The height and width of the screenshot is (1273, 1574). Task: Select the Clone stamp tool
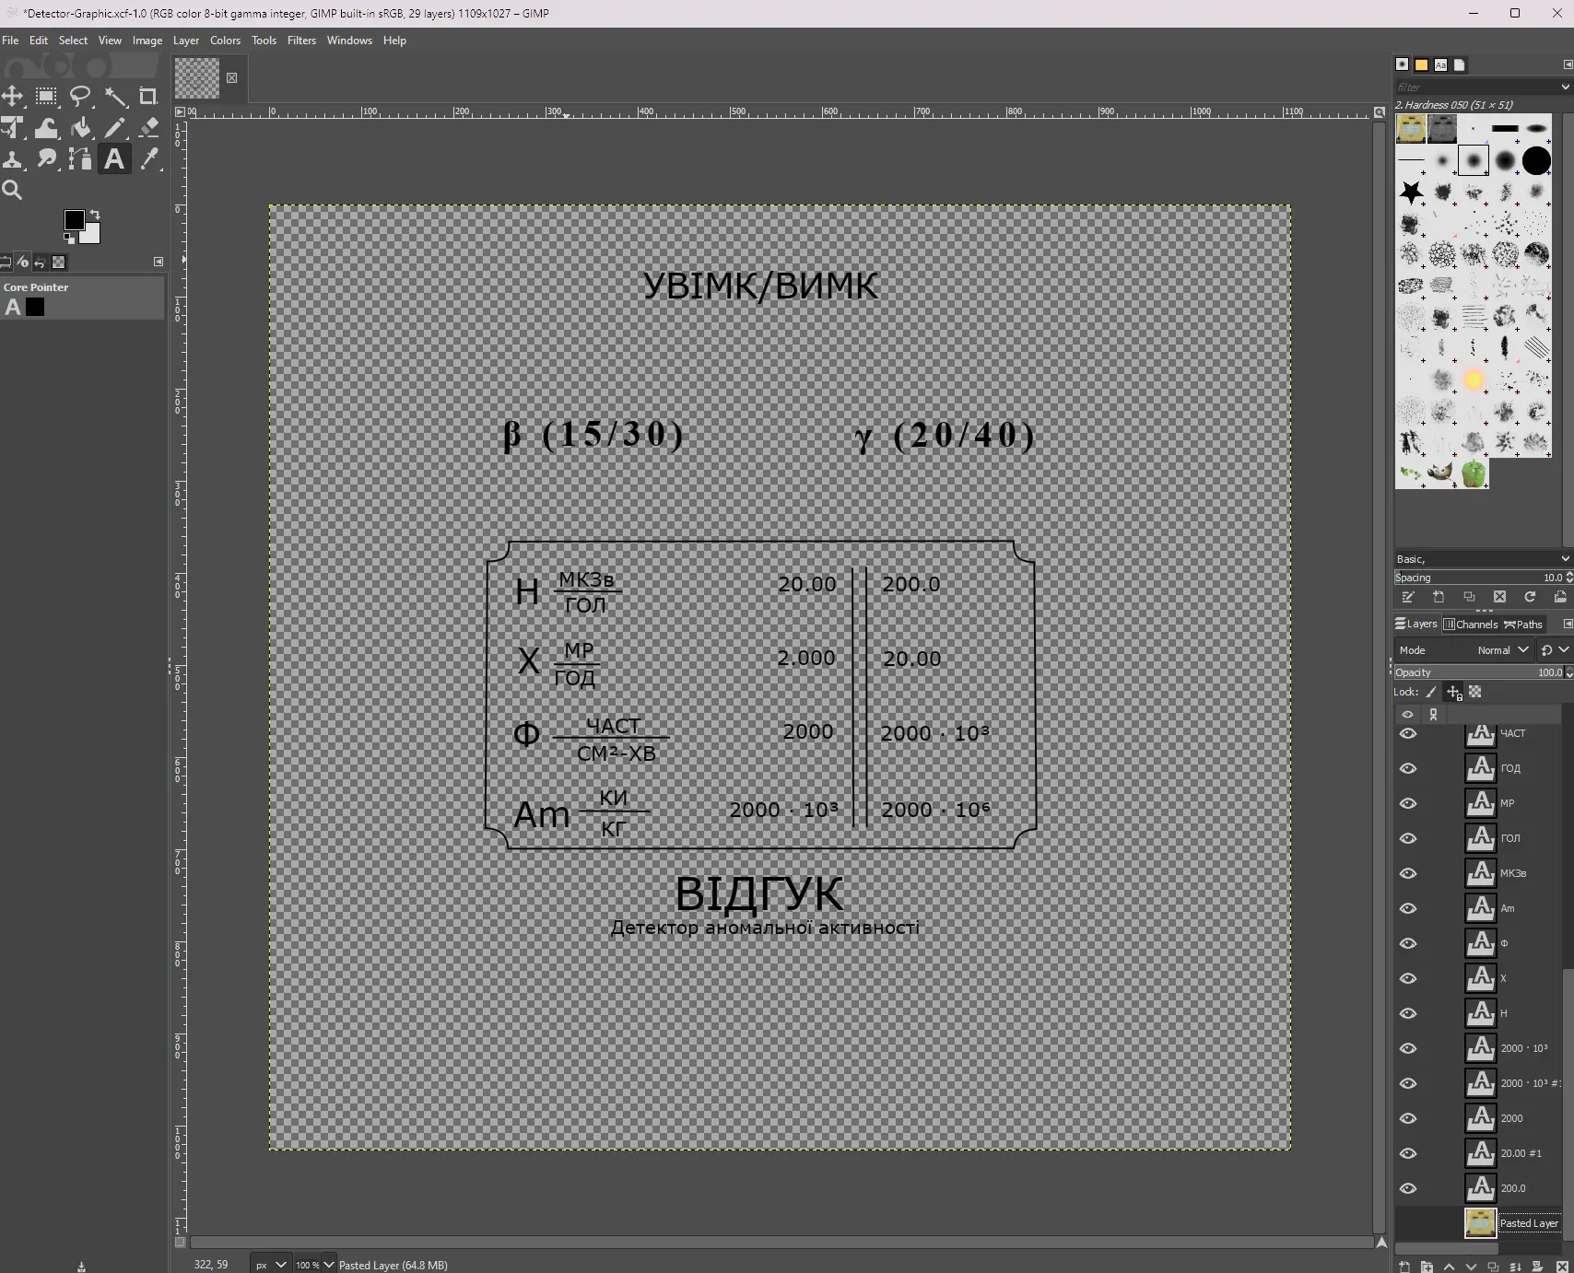tap(12, 159)
